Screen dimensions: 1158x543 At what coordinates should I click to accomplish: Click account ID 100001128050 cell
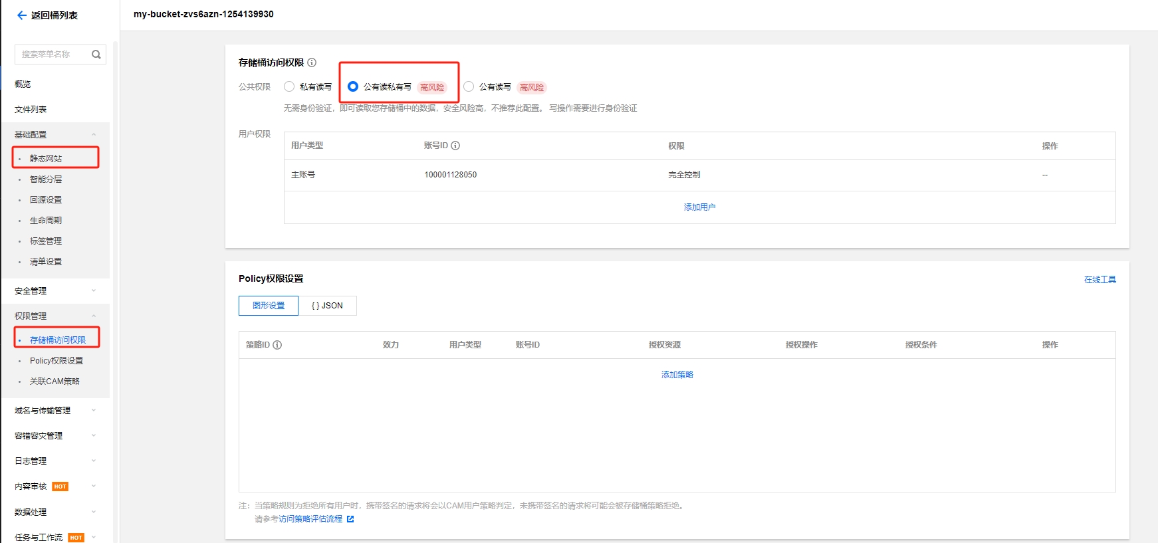coord(451,175)
